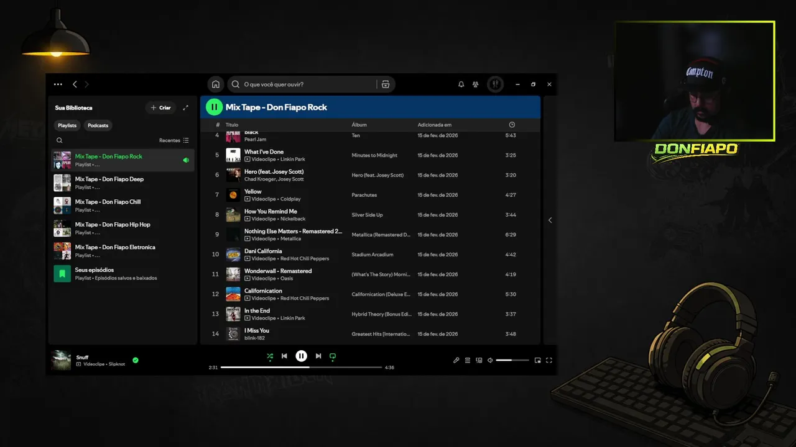Pause playback in the bottom player

[301, 356]
